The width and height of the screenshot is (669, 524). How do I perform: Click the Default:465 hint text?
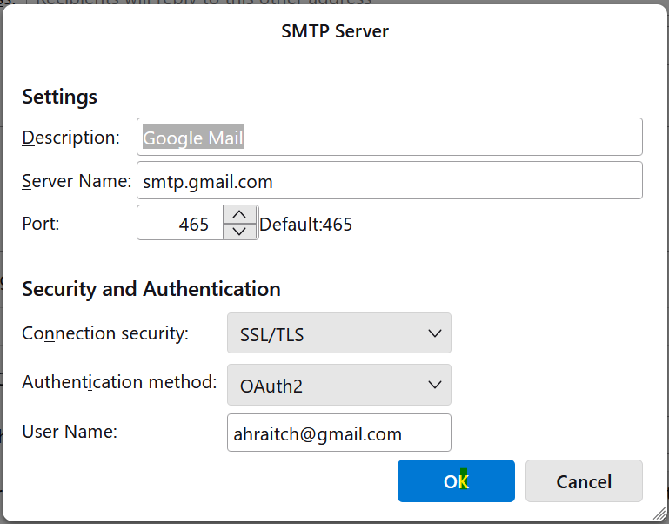(305, 225)
